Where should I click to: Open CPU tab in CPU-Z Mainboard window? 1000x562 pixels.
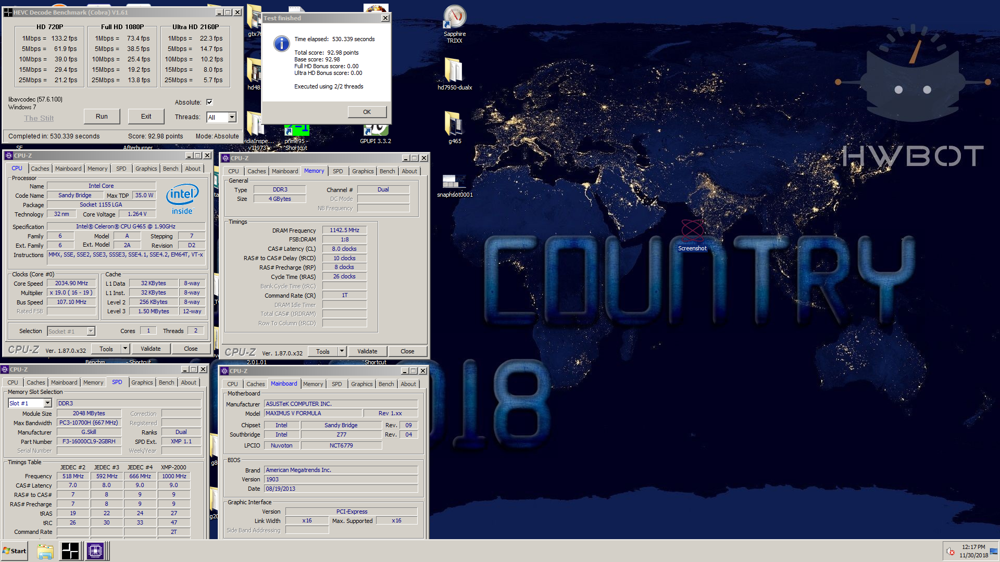click(x=232, y=384)
